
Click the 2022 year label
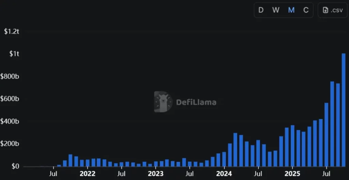(88, 174)
